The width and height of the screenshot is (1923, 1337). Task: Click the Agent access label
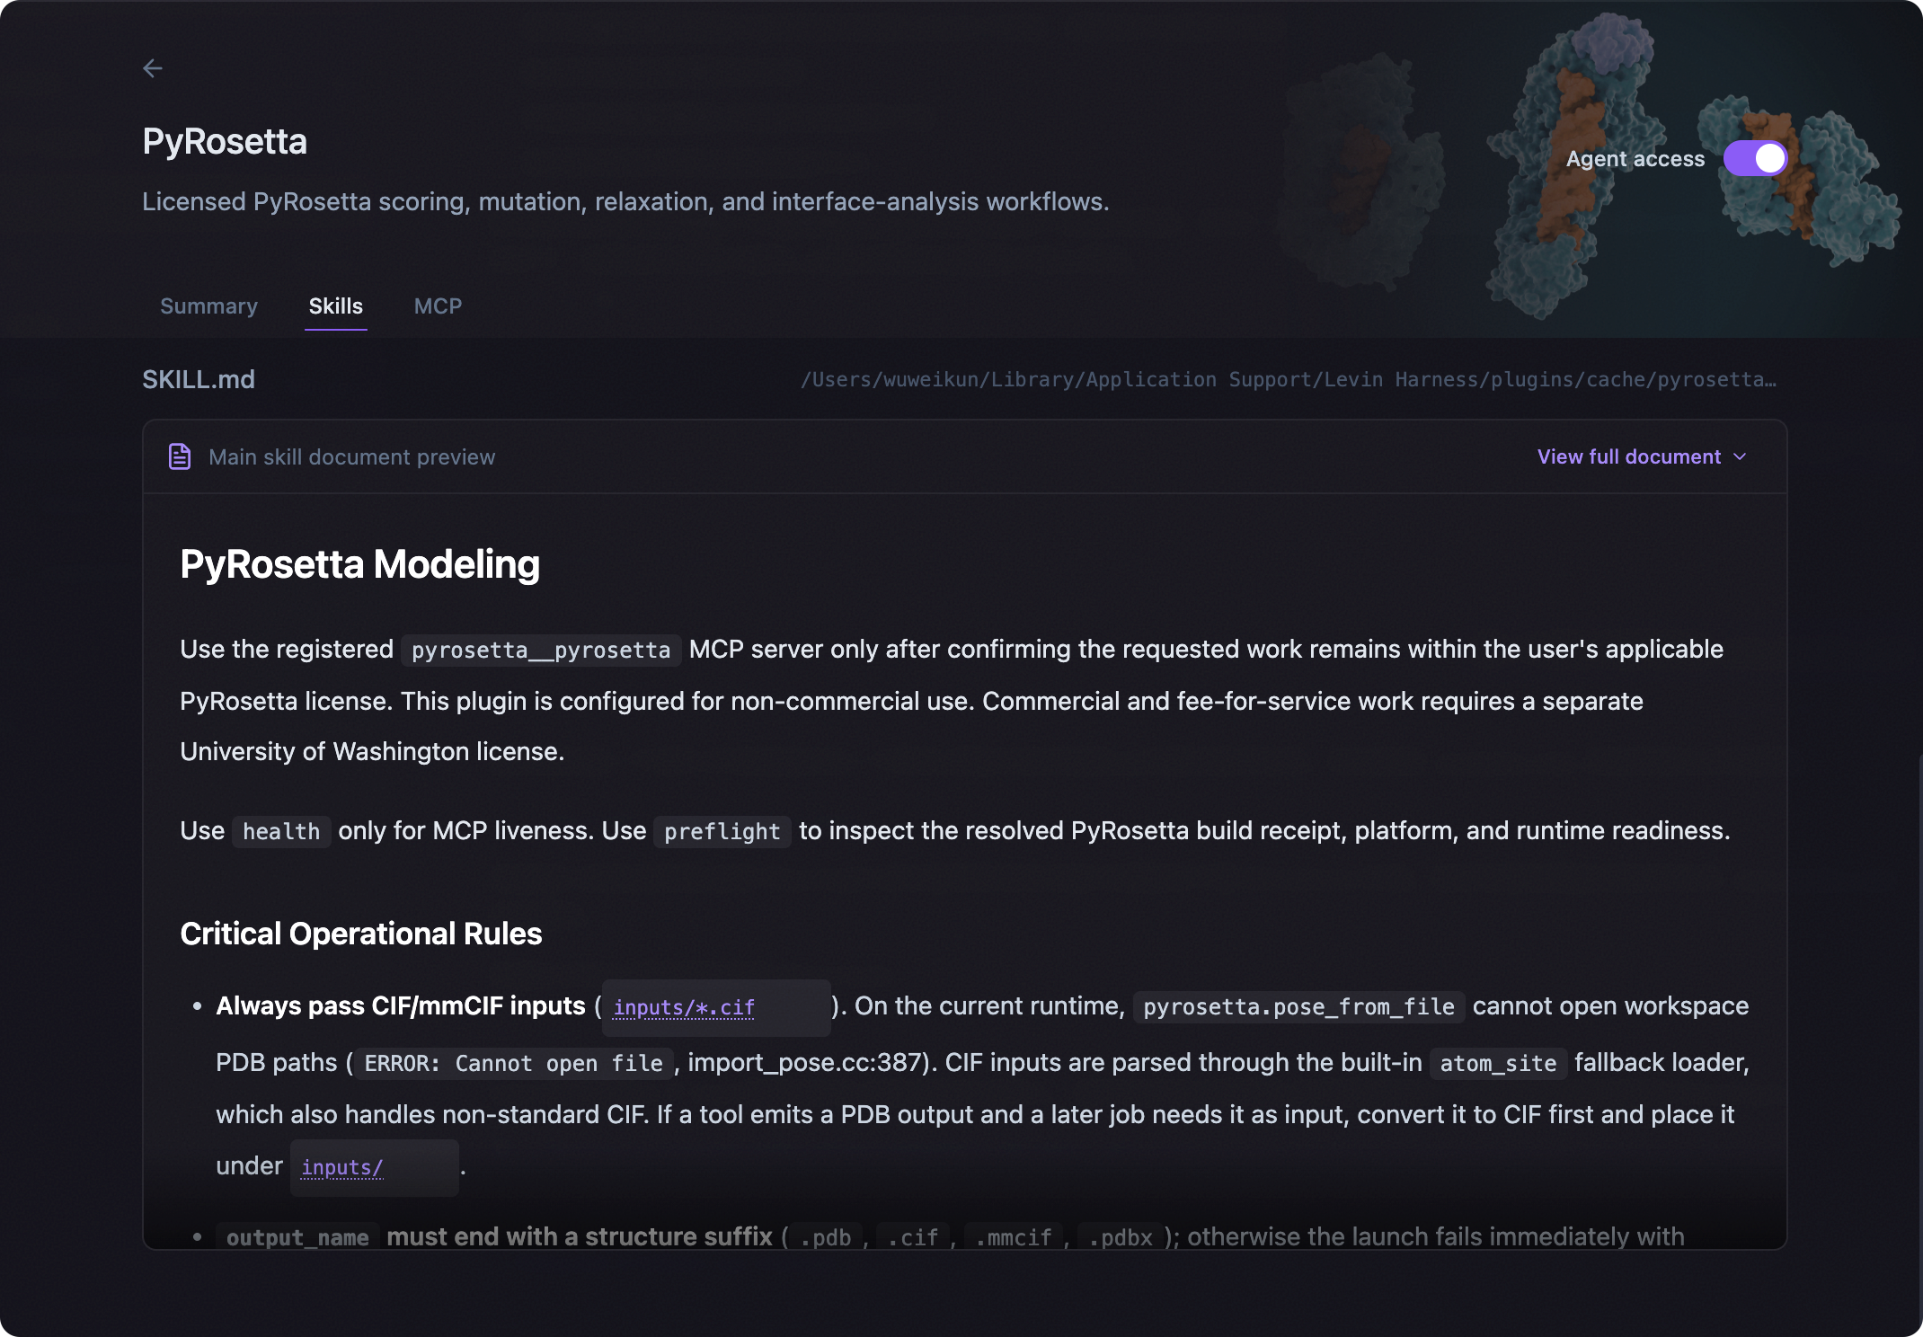(x=1635, y=159)
